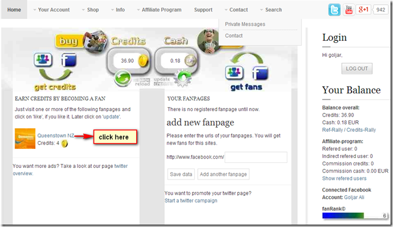Click the 'update' link in instructions
Viewport: 393px width, 227px height.
click(112, 117)
